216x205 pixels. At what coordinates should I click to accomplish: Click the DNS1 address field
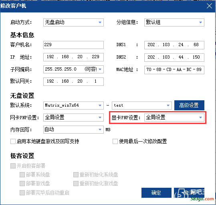(x=174, y=45)
